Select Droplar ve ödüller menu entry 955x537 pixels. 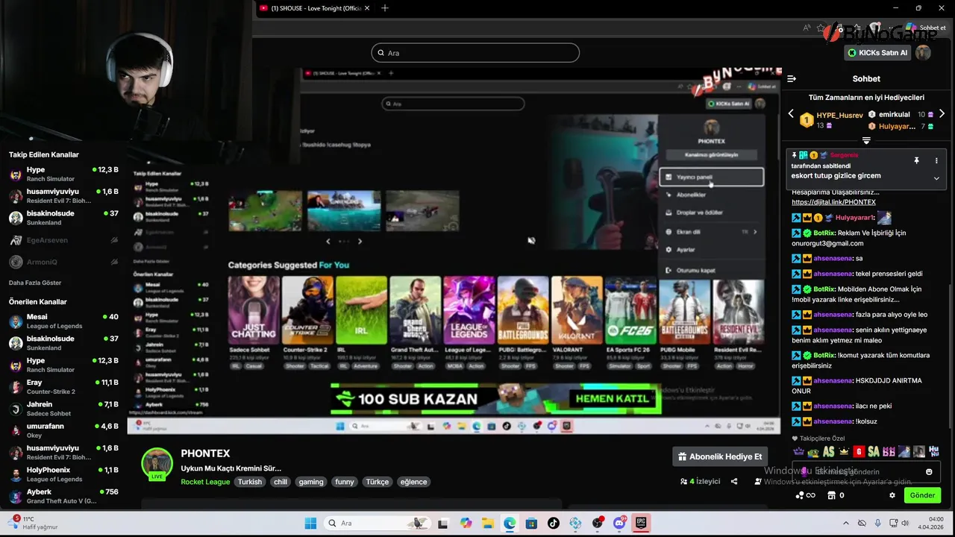(x=711, y=213)
